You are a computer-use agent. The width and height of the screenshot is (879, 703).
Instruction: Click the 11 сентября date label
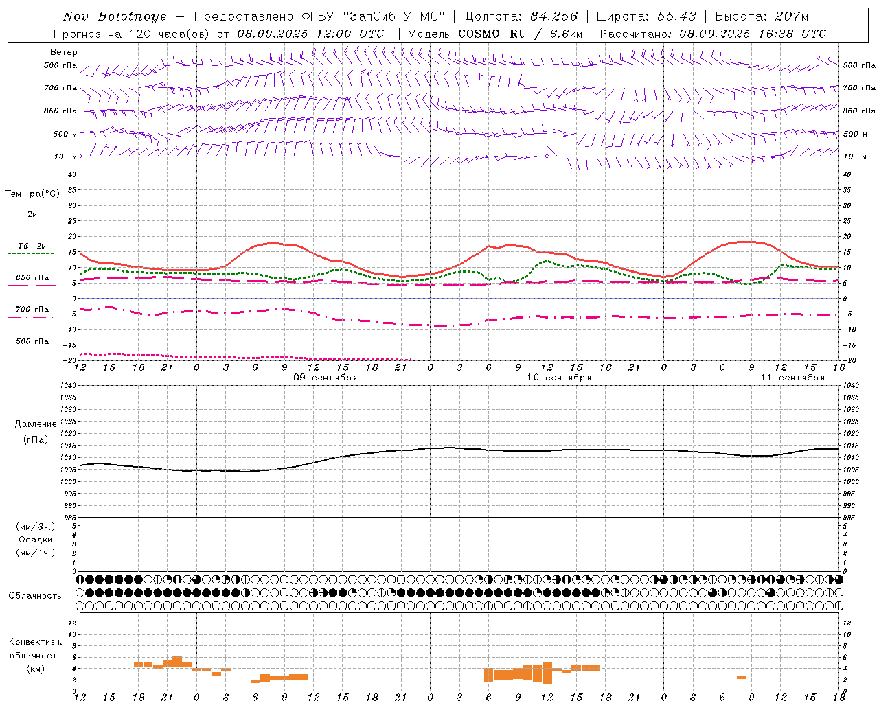tap(792, 378)
